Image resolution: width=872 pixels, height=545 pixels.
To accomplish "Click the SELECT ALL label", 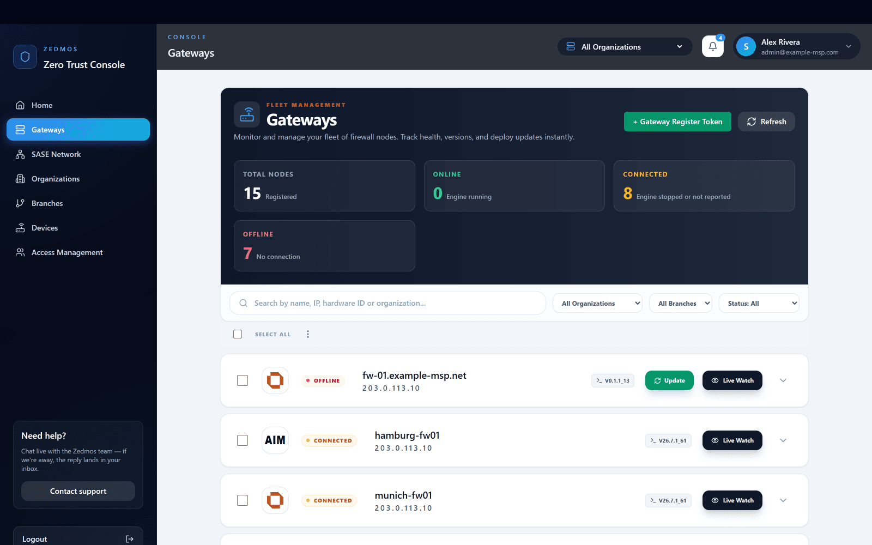I will tap(272, 334).
